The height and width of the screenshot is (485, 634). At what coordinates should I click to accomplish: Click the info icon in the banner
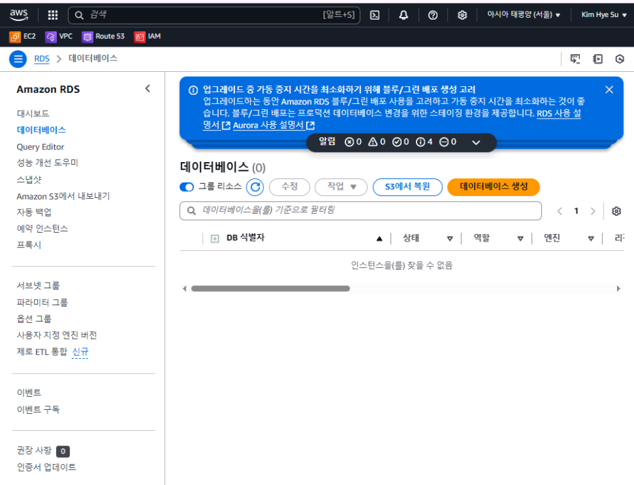click(x=193, y=90)
